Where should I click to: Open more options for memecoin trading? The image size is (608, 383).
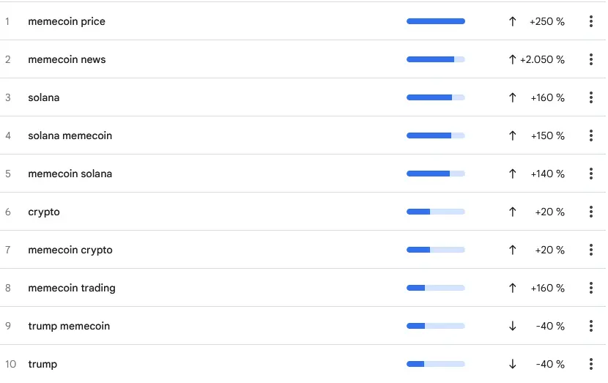(x=590, y=288)
